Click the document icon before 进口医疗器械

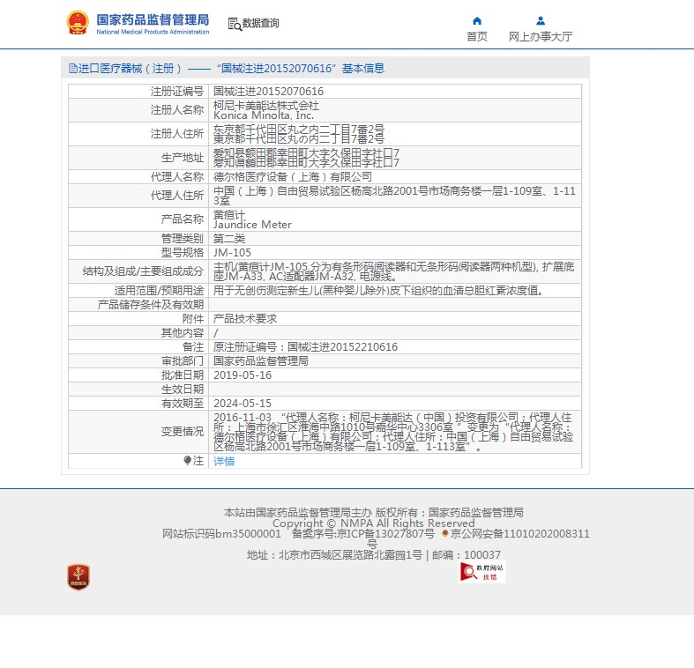tap(73, 69)
